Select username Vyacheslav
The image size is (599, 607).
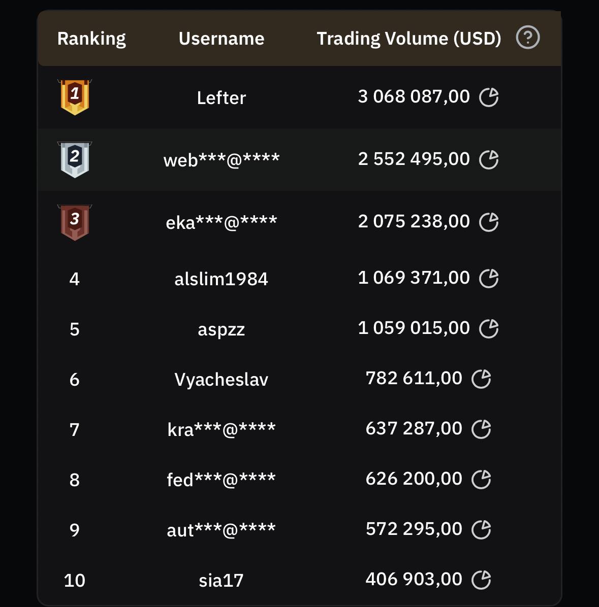[221, 380]
